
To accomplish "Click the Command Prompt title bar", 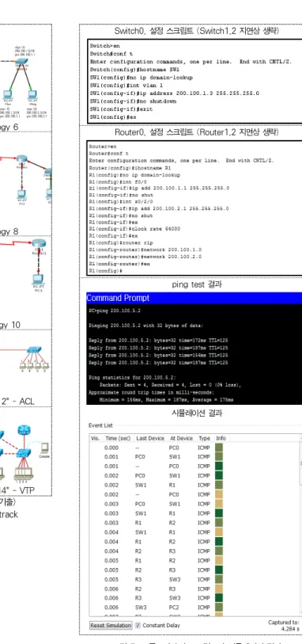I will click(194, 298).
